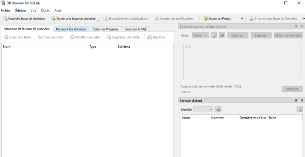This screenshot has width=305, height=157.
Task: Float the Serveur distant panel
Action: click(x=296, y=100)
